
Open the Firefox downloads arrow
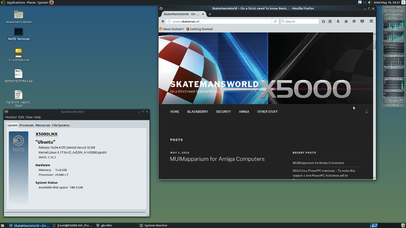pos(338,21)
